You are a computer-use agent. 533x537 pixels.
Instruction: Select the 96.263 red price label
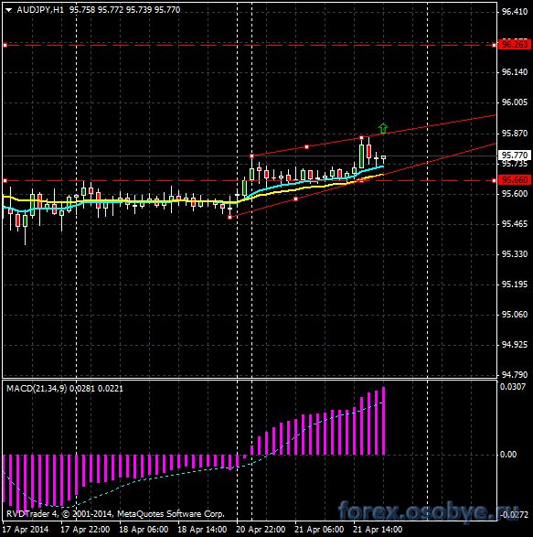(514, 45)
